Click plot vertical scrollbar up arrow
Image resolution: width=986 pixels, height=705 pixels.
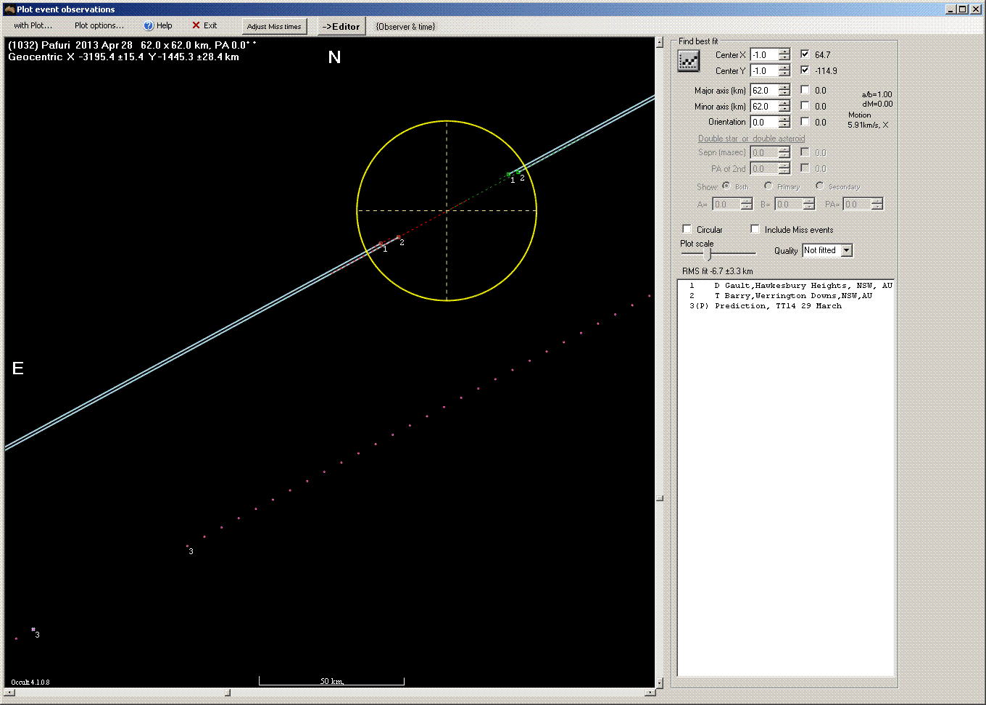pyautogui.click(x=660, y=43)
